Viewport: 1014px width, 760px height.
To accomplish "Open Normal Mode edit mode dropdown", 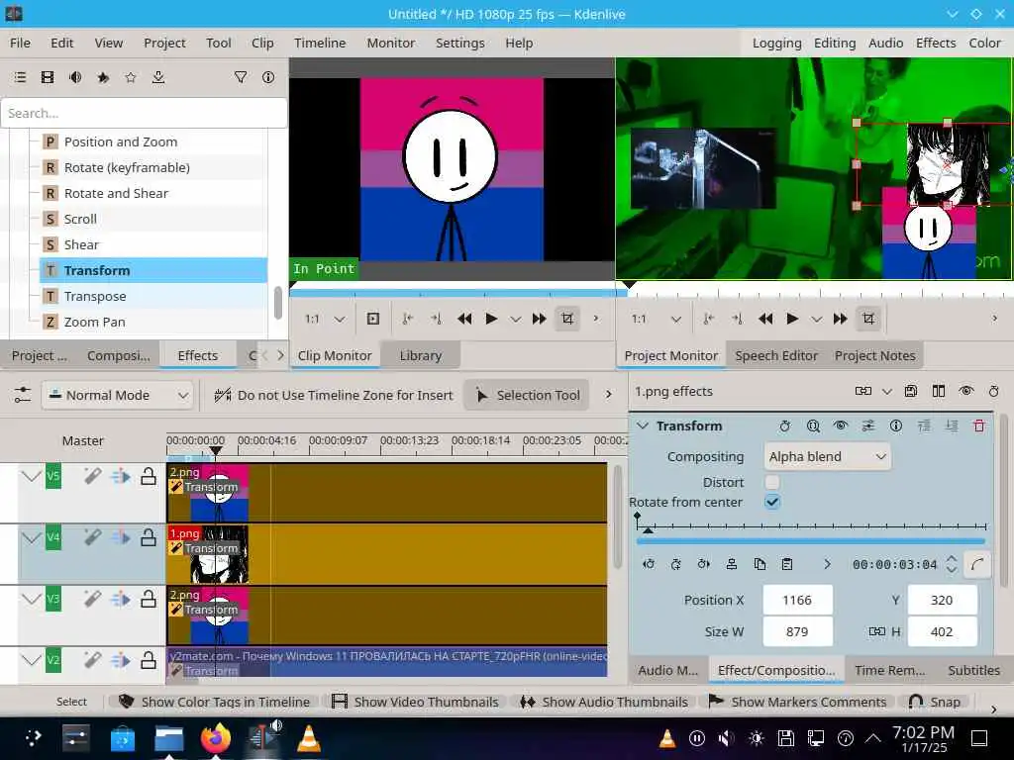I will pyautogui.click(x=117, y=395).
